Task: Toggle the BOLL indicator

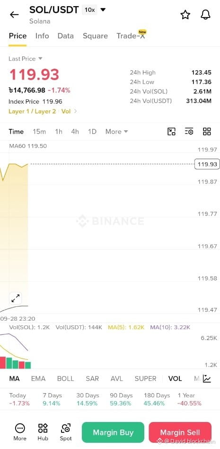Action: pyautogui.click(x=65, y=378)
